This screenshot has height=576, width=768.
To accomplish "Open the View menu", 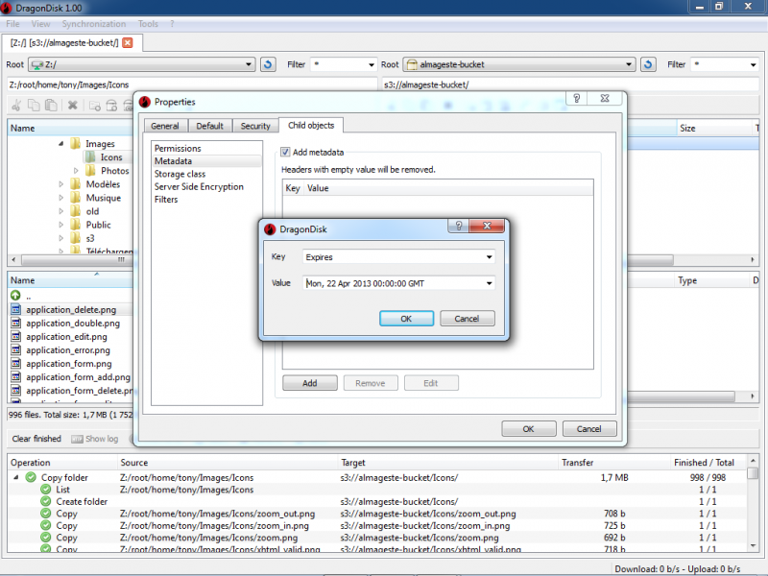I will pos(40,23).
